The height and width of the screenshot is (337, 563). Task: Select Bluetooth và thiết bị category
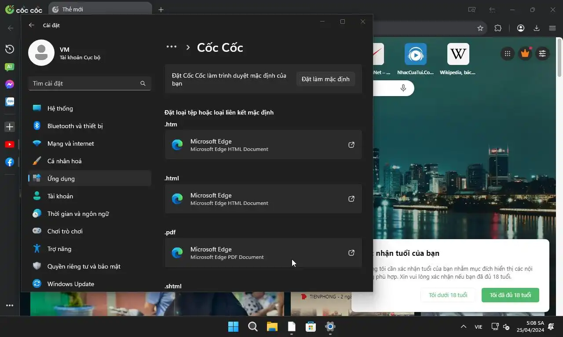point(90,126)
